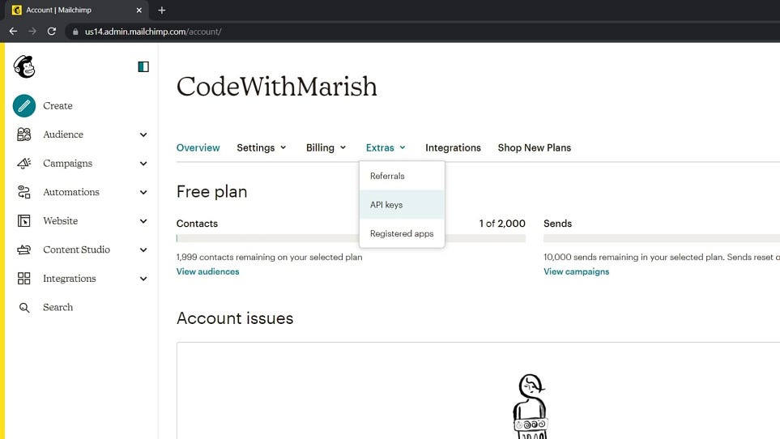This screenshot has width=780, height=439.
Task: Click the Campaigns label in sidebar
Action: pyautogui.click(x=68, y=163)
